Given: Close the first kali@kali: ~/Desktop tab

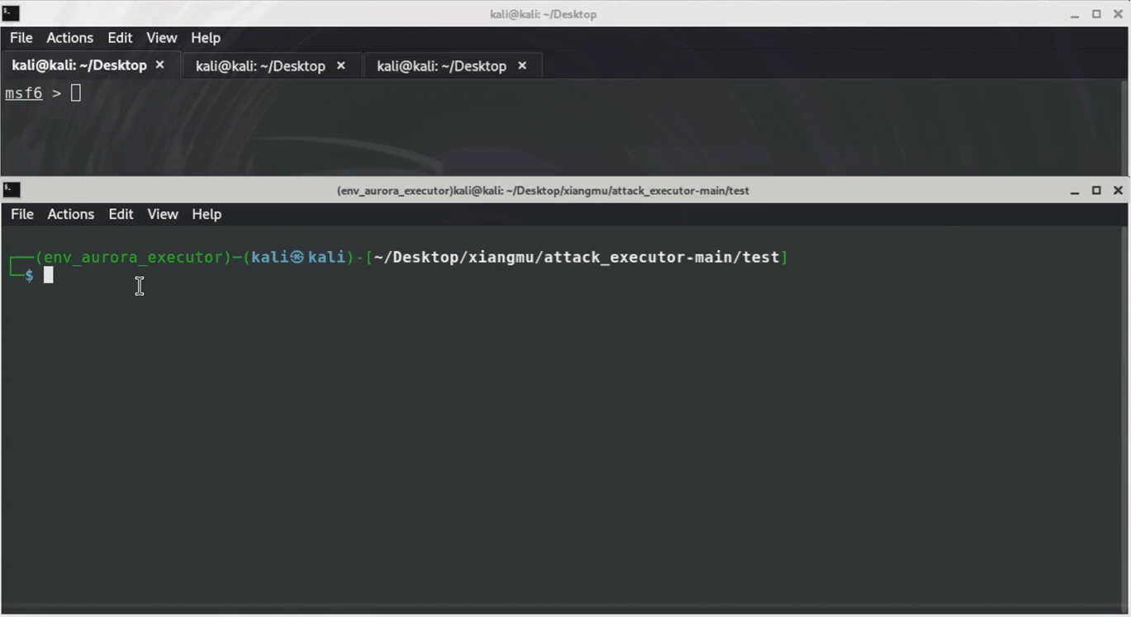Looking at the screenshot, I should coord(160,64).
